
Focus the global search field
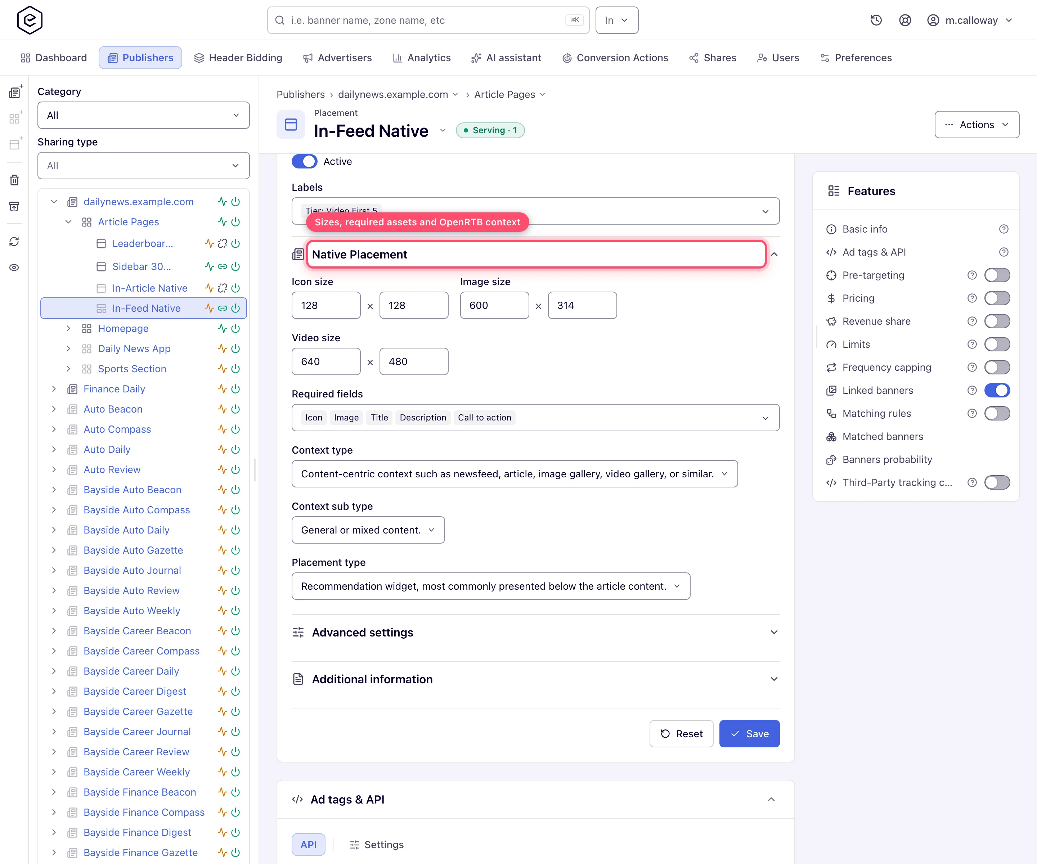point(428,20)
